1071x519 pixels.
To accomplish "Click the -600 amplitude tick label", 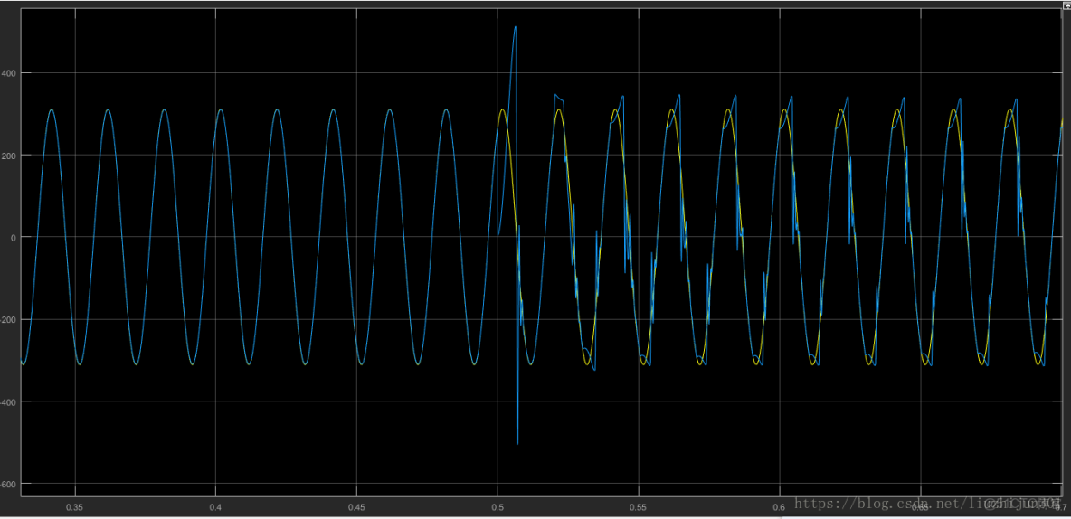I will 9,484.
